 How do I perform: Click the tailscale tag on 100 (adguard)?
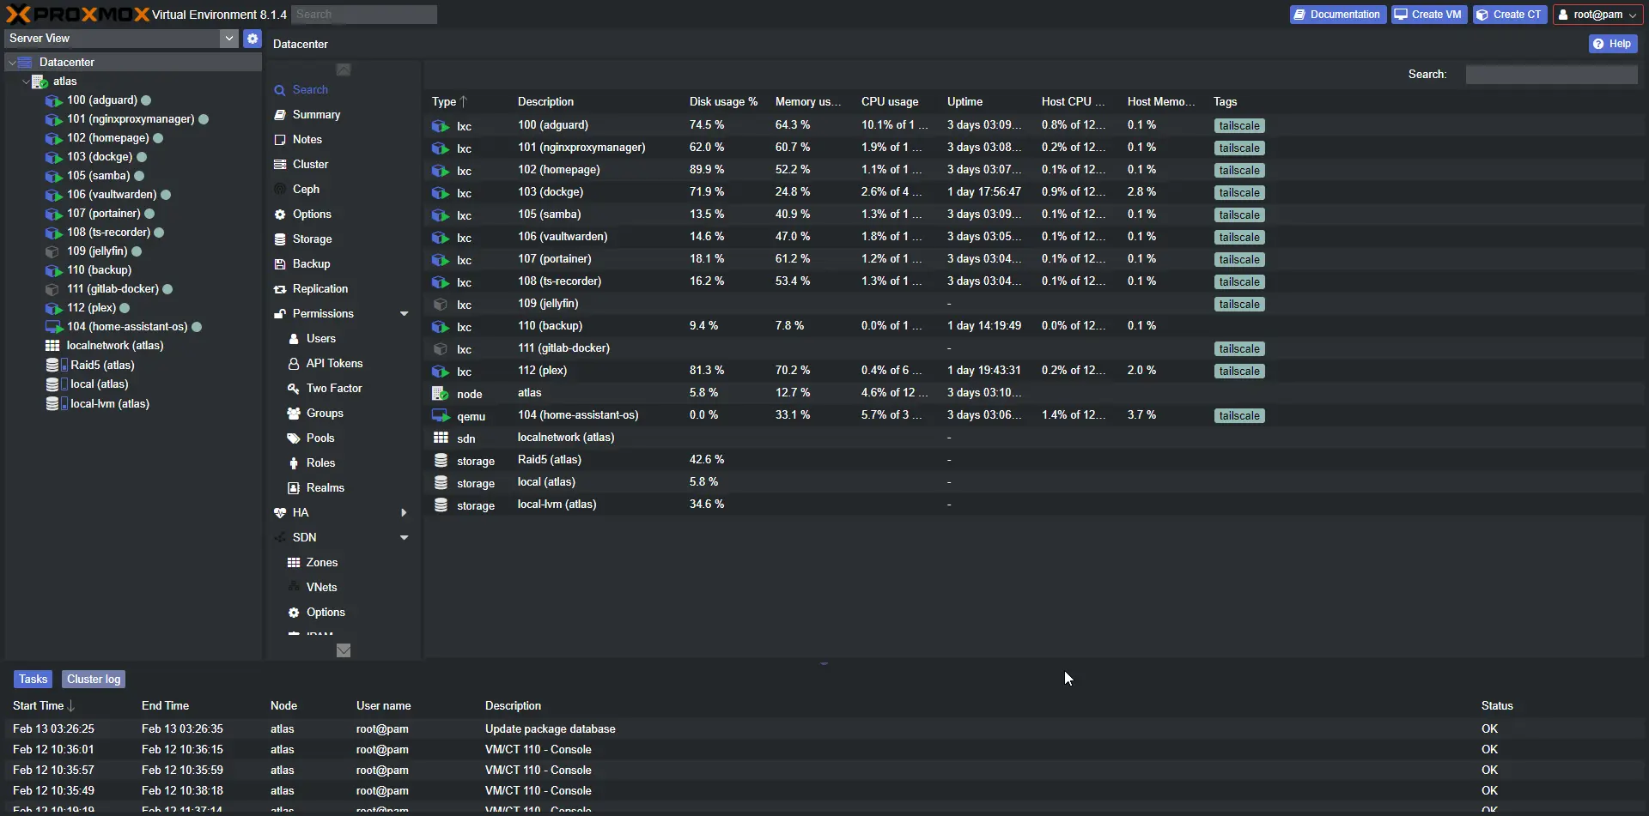[1238, 126]
